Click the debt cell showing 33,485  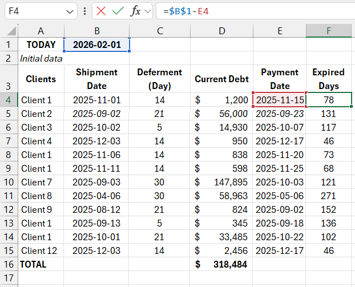(221, 237)
